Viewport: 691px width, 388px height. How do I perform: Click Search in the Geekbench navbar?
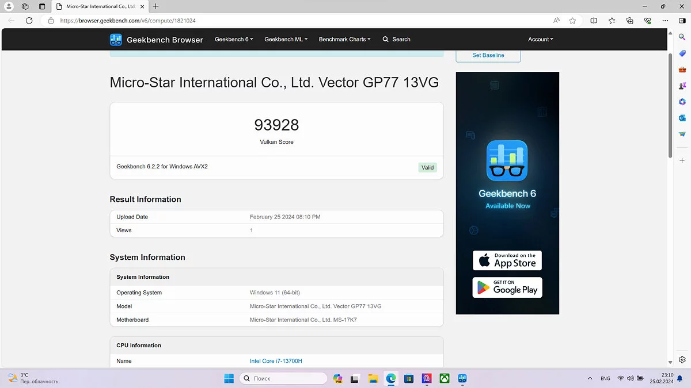397,40
